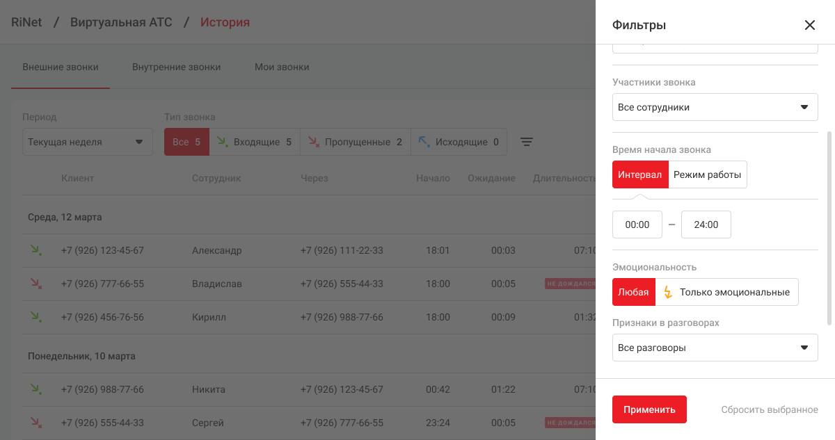Click the Среда, 12 марта group header
The width and height of the screenshot is (835, 440).
tap(65, 217)
